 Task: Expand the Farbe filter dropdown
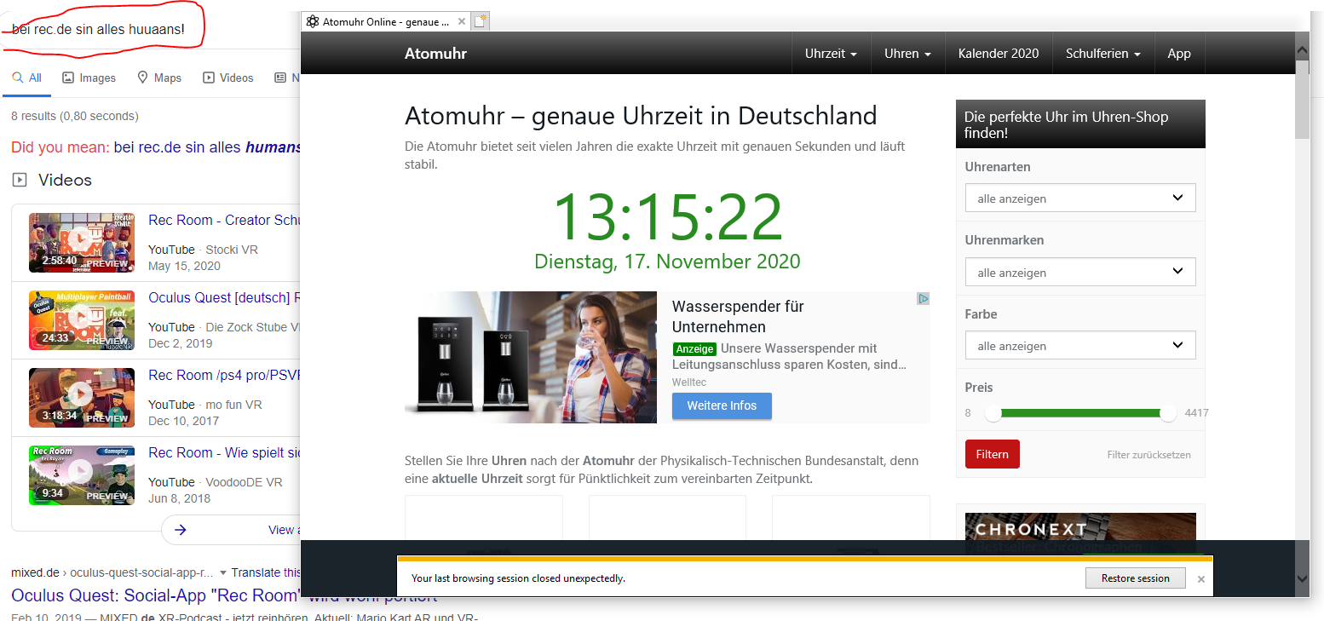(1079, 346)
